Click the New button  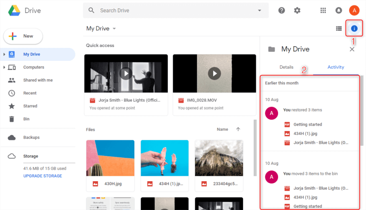point(23,36)
